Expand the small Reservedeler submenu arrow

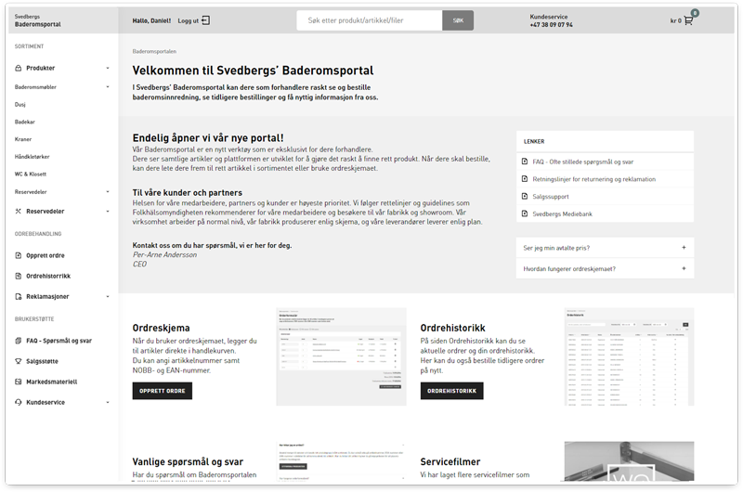pyautogui.click(x=108, y=192)
